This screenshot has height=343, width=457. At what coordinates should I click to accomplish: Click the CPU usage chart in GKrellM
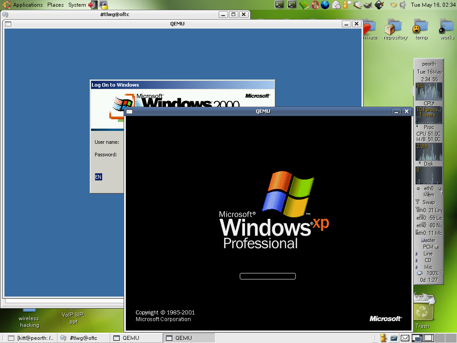coord(429,92)
